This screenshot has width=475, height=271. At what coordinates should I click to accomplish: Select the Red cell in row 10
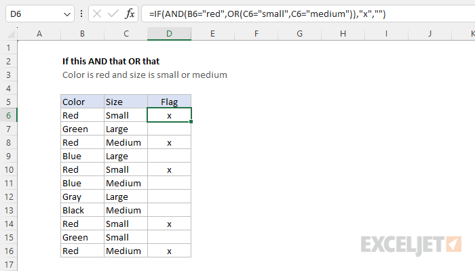tap(82, 169)
